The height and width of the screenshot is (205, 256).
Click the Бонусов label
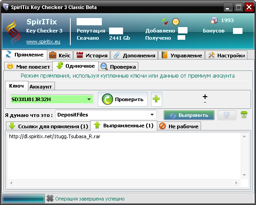coord(214,31)
